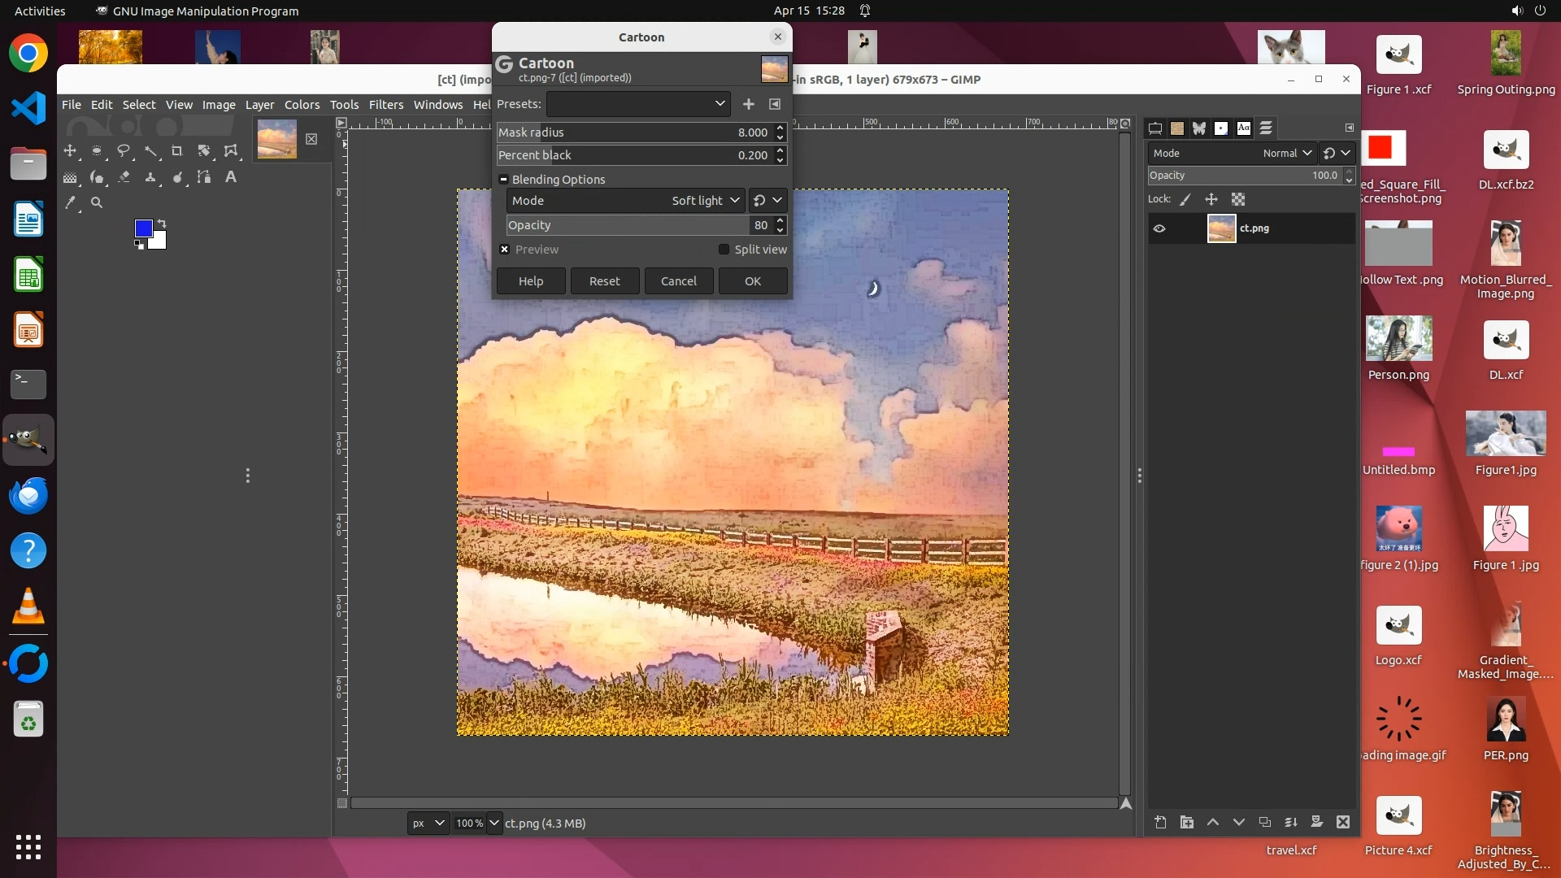
Task: Click the create new layer icon
Action: (x=1160, y=823)
